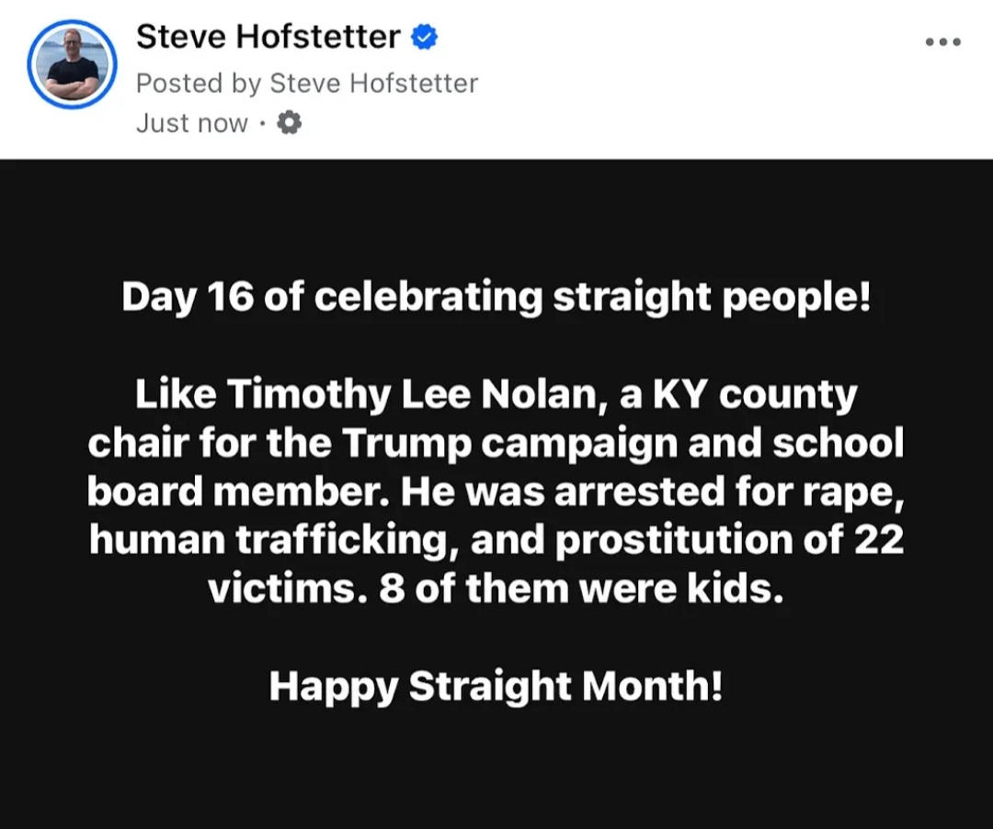Click the word 'Hofstetter' in the 'Posted by' line
Screen dimensions: 993x829
414,83
